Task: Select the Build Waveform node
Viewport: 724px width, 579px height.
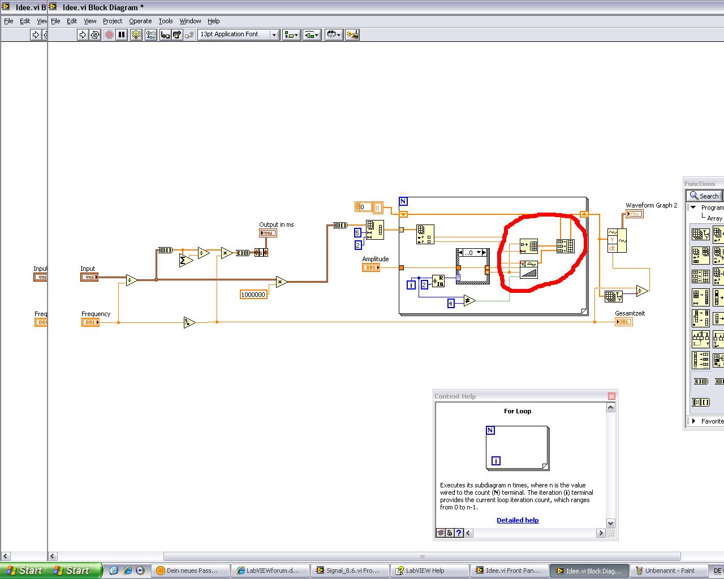Action: [617, 240]
